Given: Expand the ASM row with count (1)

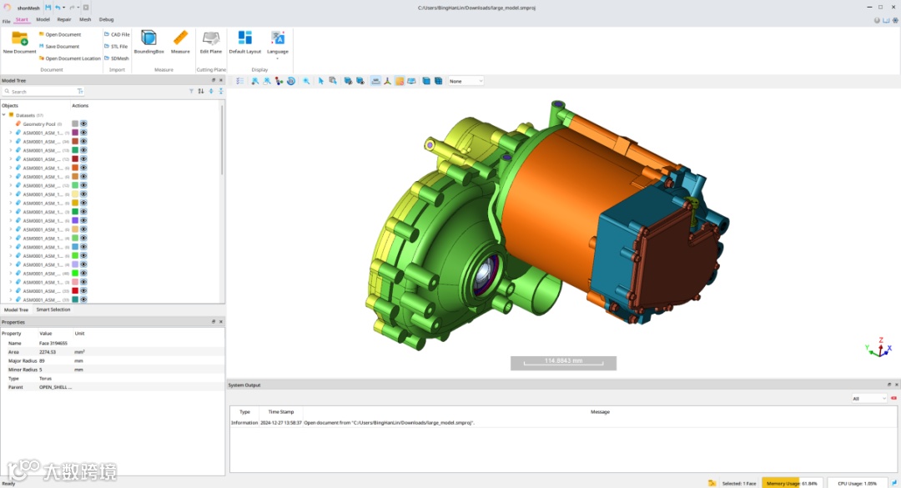Looking at the screenshot, I should pyautogui.click(x=10, y=133).
